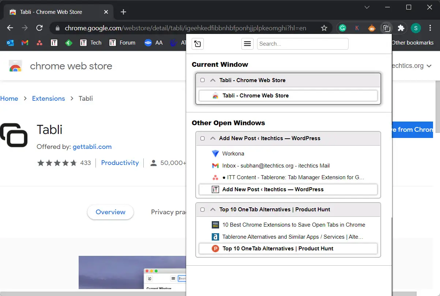This screenshot has width=440, height=296.
Task: Click the address bar URL
Action: (x=185, y=28)
